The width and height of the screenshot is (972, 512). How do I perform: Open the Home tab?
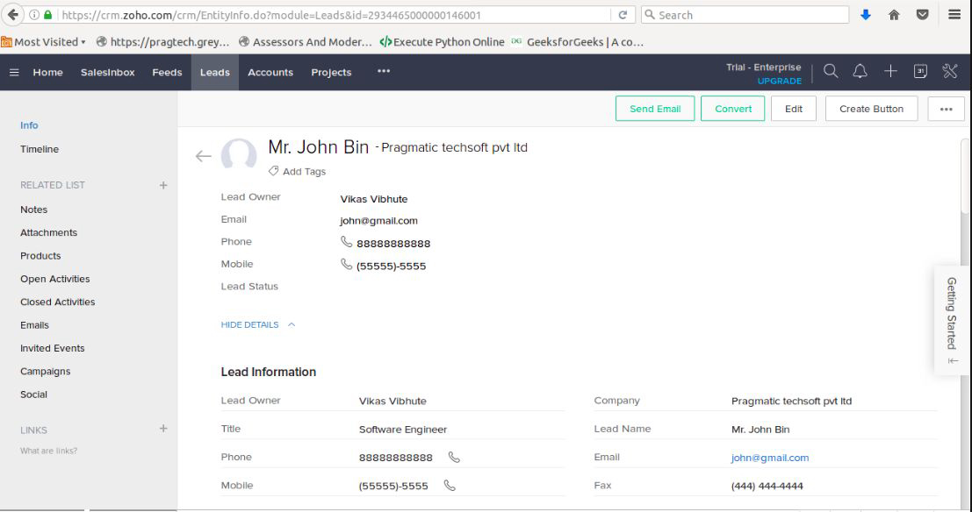pos(47,73)
